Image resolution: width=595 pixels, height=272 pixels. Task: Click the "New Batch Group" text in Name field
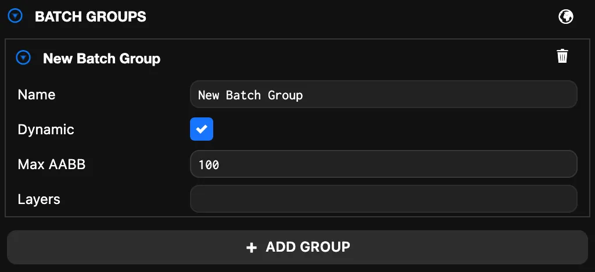[250, 95]
